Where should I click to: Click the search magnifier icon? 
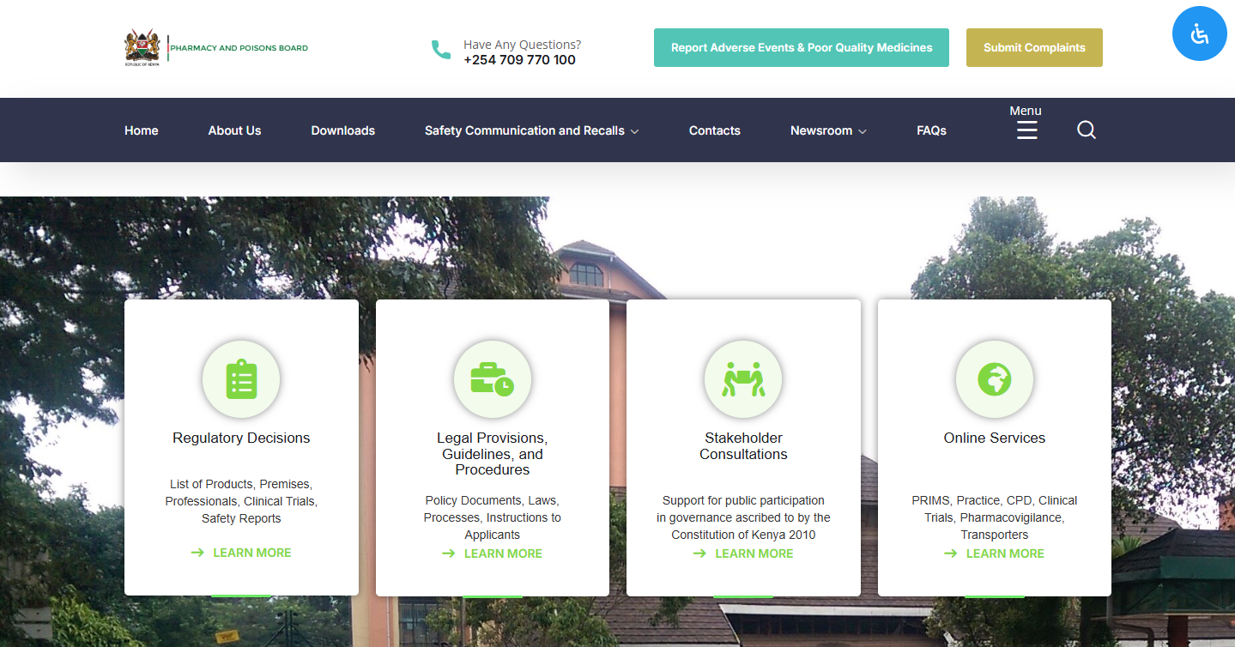tap(1087, 130)
